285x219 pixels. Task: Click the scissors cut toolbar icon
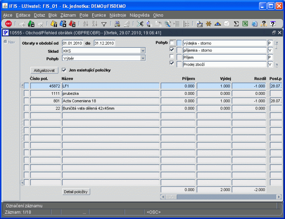[x=140, y=24]
